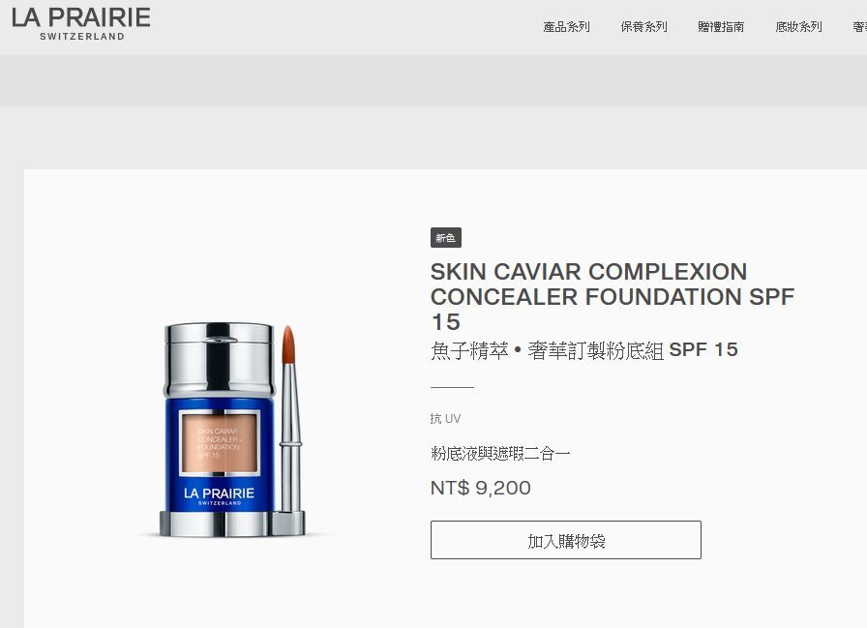Open the 保養系列 menu
Viewport: 867px width, 628px height.
(x=643, y=26)
